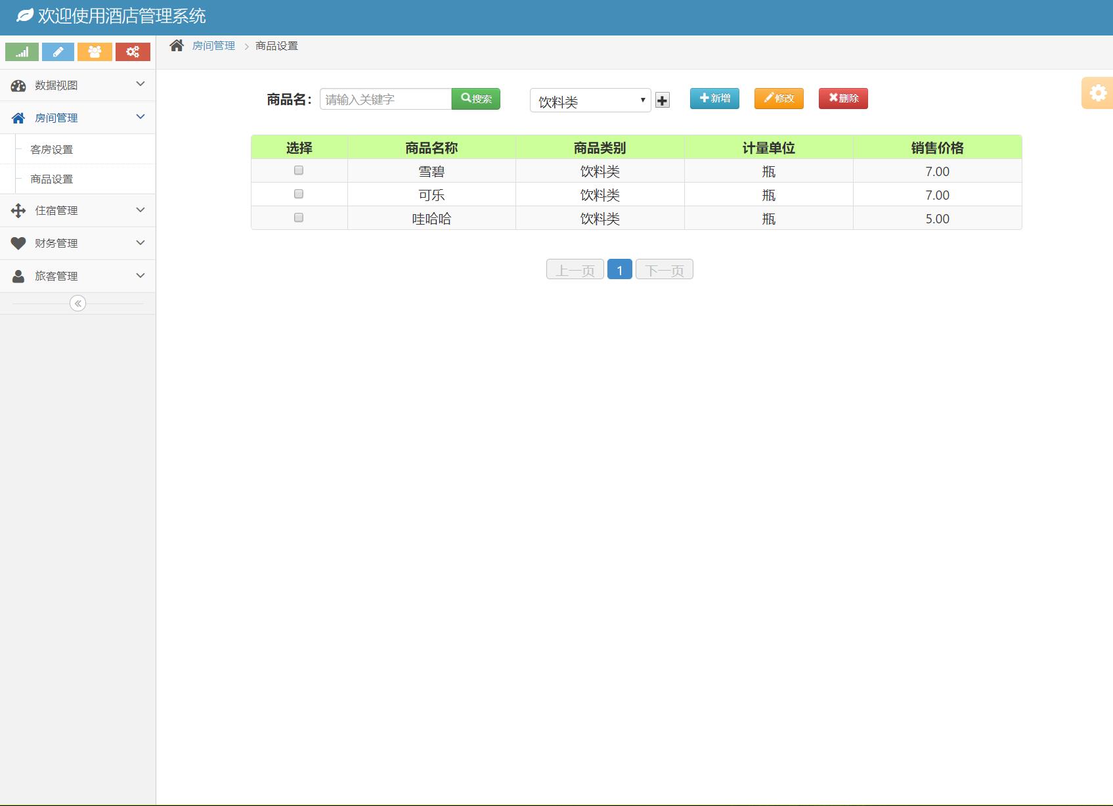
Task: Select the 可乐 row checkbox
Action: [299, 194]
